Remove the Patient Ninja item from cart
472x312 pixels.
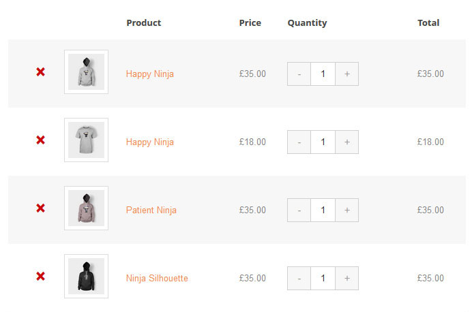pos(41,208)
